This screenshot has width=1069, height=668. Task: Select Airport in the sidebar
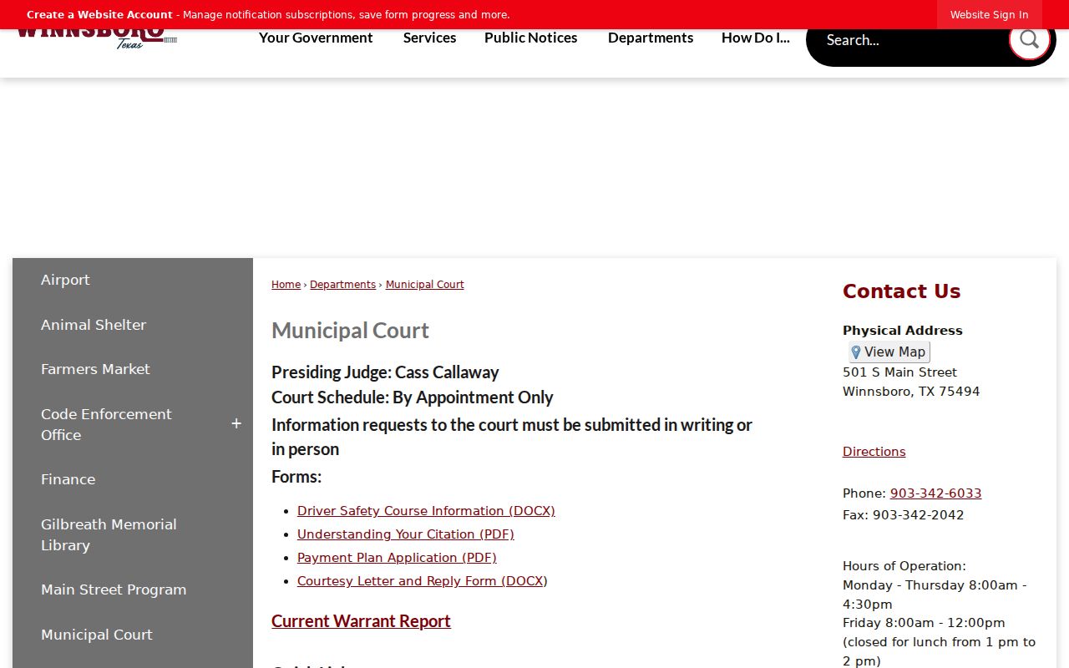[65, 280]
